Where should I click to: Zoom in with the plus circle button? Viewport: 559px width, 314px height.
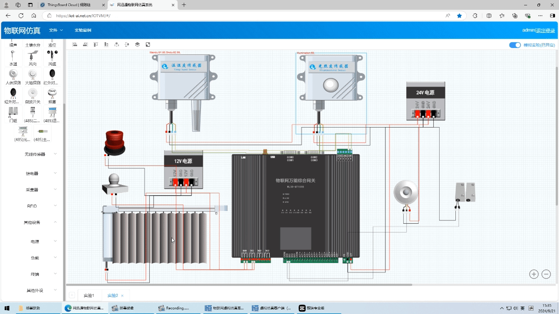pyautogui.click(x=533, y=274)
